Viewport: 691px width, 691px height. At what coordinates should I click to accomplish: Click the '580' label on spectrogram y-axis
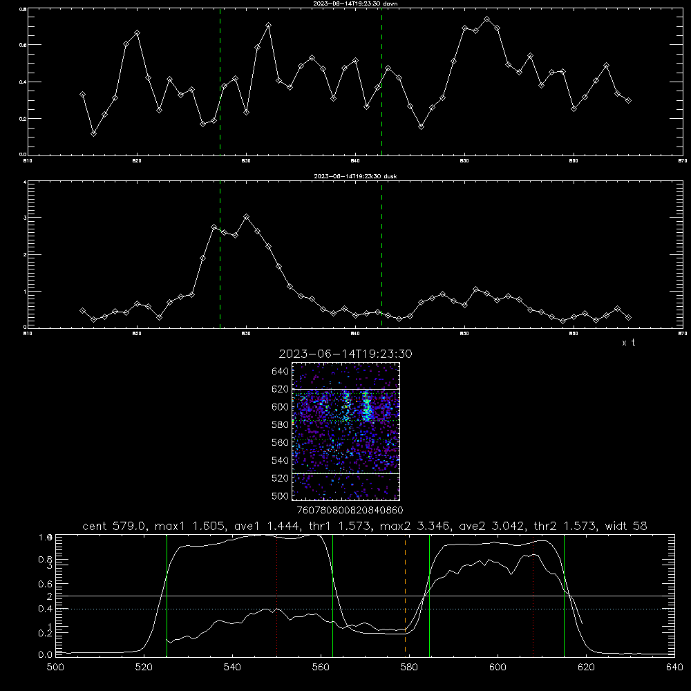pos(281,425)
